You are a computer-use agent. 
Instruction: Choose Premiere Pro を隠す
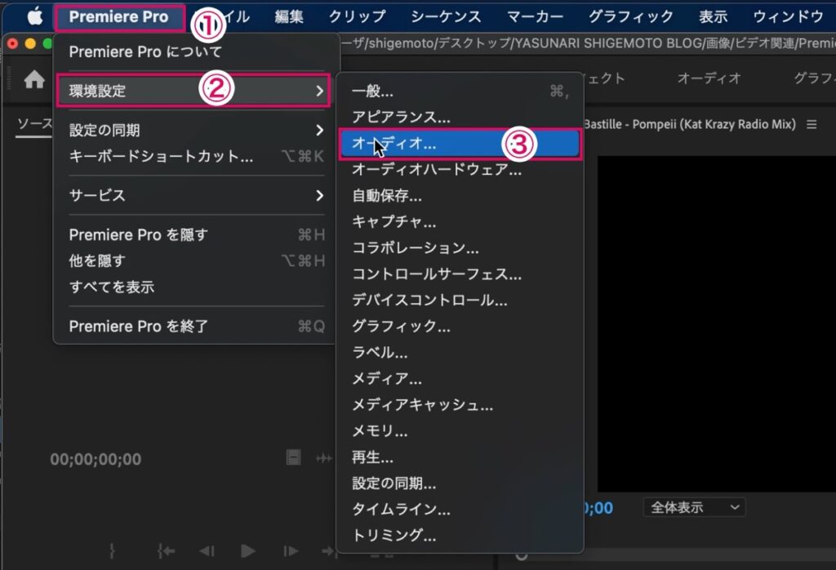click(x=196, y=234)
